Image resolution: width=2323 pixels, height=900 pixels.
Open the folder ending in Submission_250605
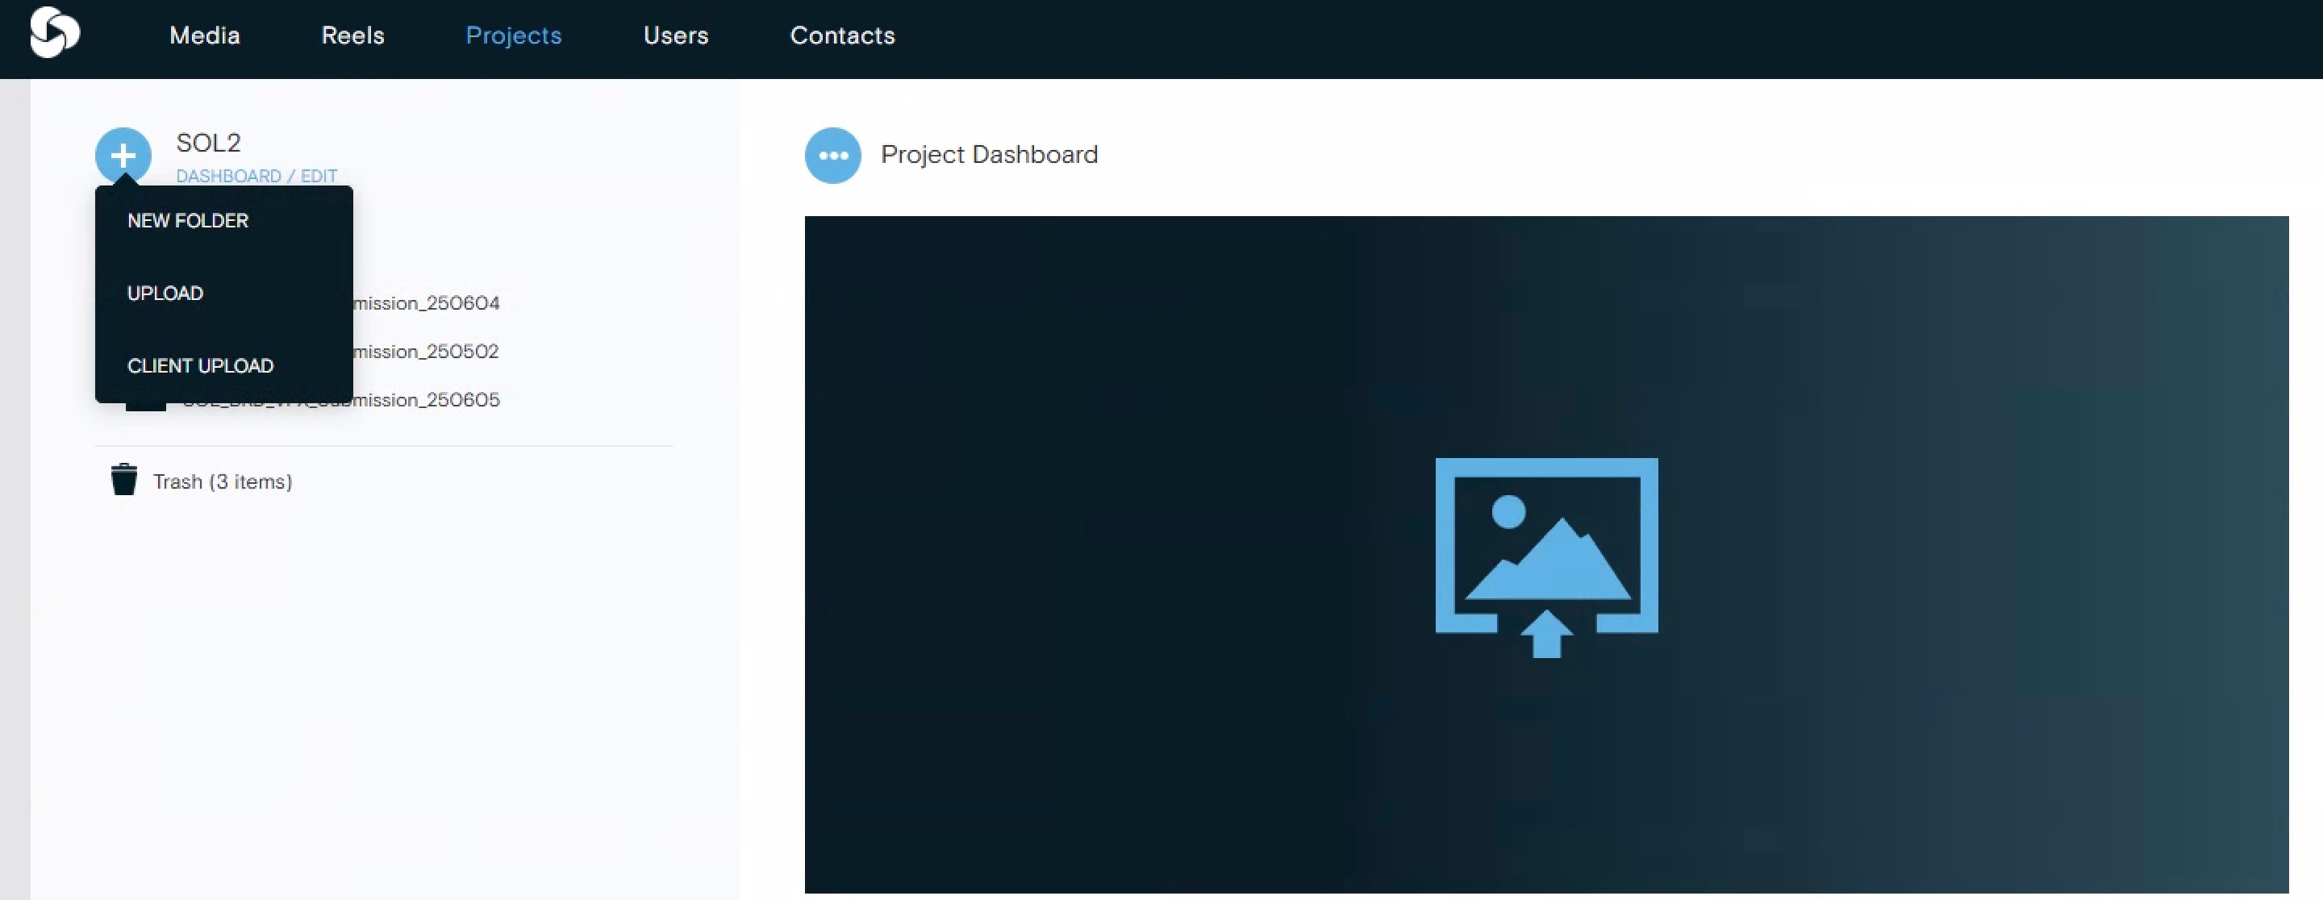[x=426, y=400]
